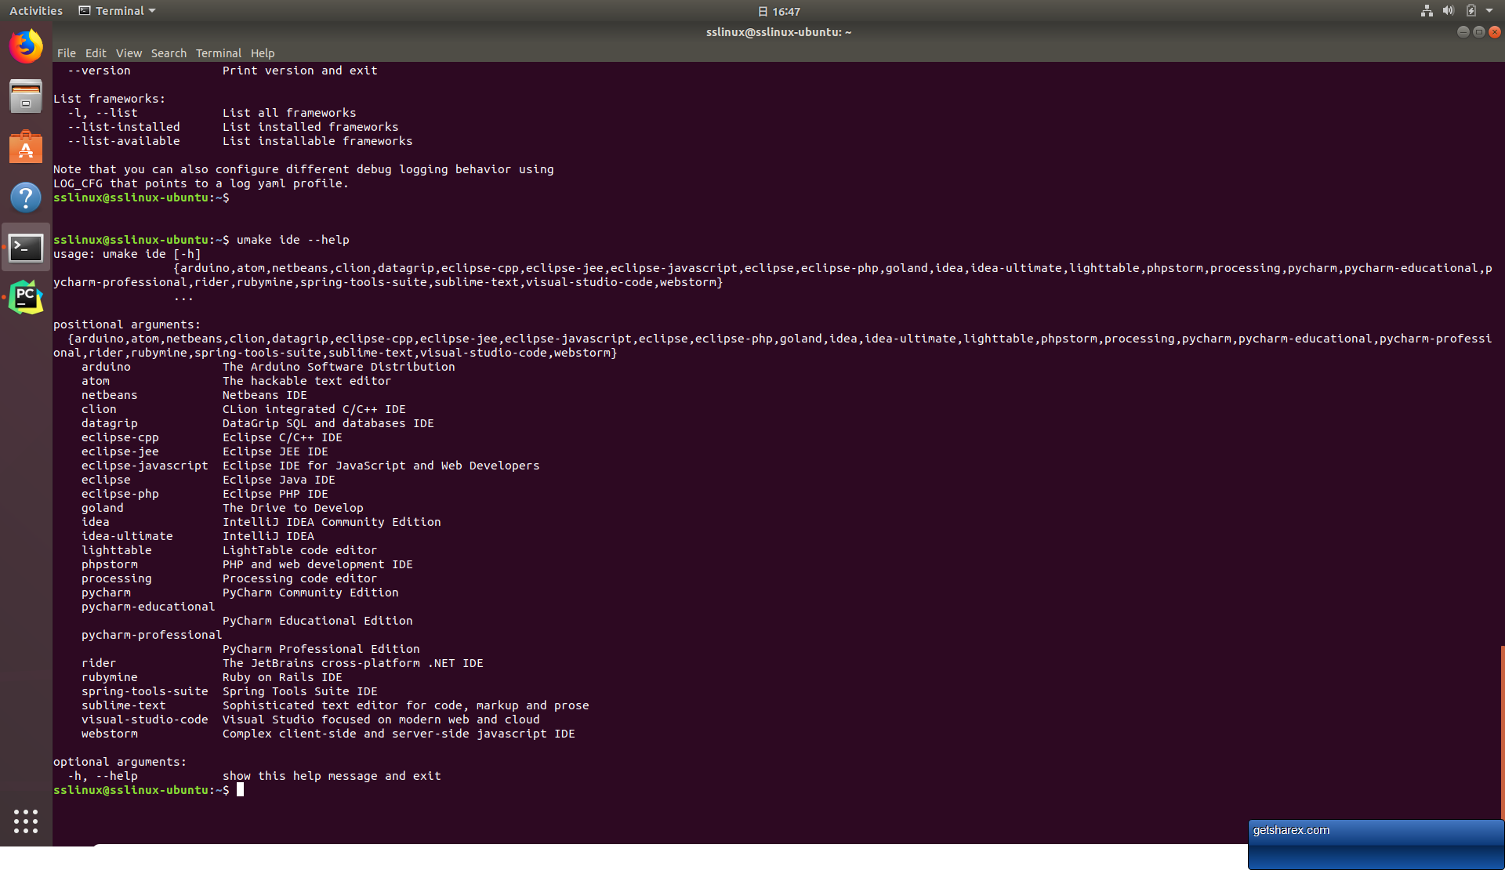Click the last prompt's input cursor

point(240,790)
